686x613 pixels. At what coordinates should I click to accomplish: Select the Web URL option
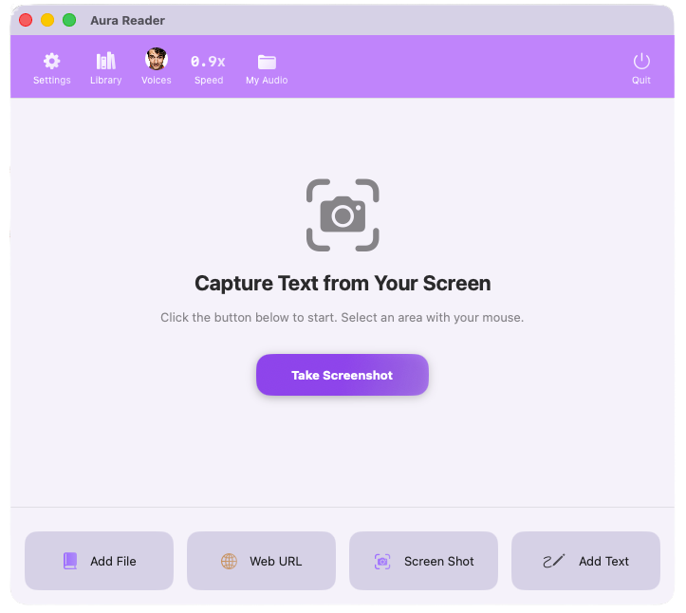point(261,561)
